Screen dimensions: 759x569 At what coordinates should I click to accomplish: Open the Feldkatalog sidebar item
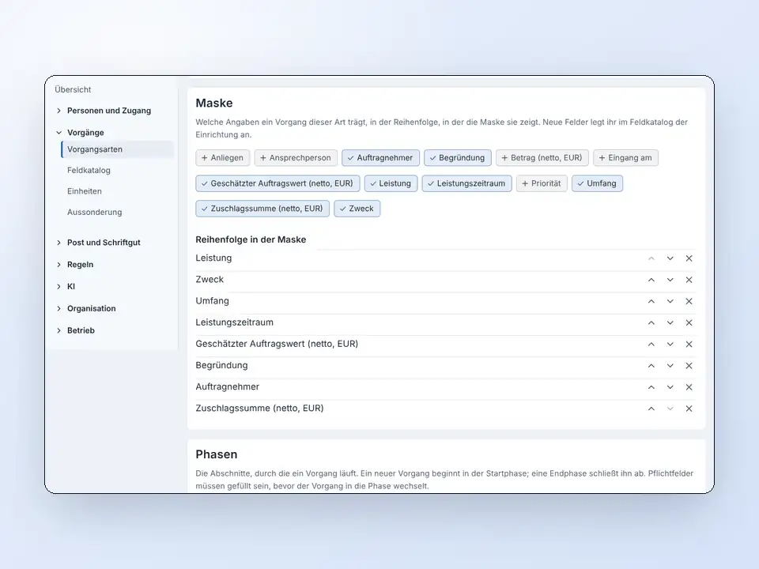89,171
